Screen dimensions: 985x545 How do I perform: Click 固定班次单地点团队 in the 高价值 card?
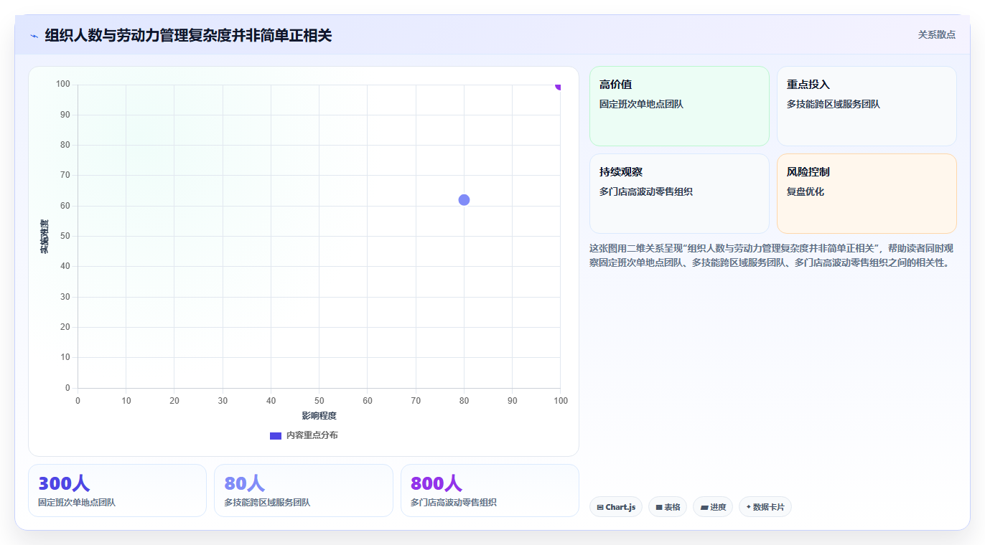(641, 104)
